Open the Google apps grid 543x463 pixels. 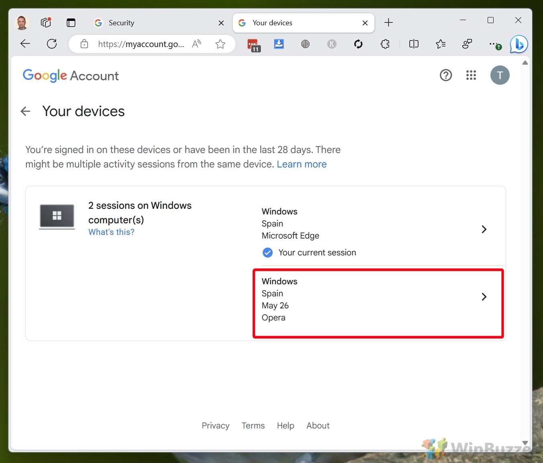tap(471, 75)
